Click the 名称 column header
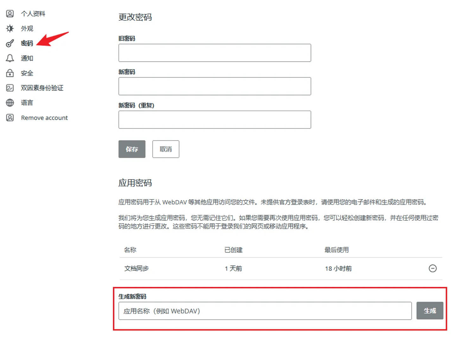Image resolution: width=465 pixels, height=342 pixels. [x=130, y=250]
